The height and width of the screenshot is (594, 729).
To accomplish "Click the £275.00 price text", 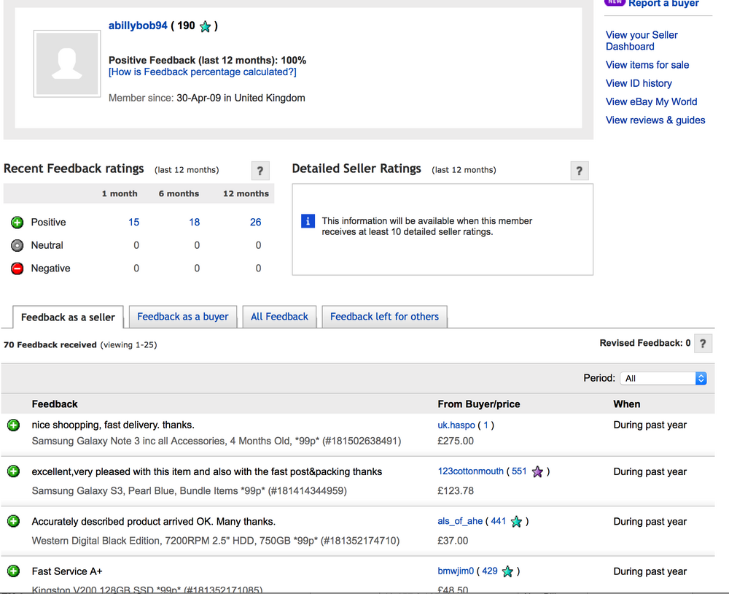I will tap(456, 441).
